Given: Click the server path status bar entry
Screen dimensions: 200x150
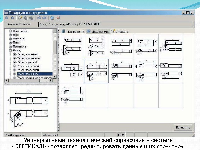Looking at the screenshot, I should (73, 135).
